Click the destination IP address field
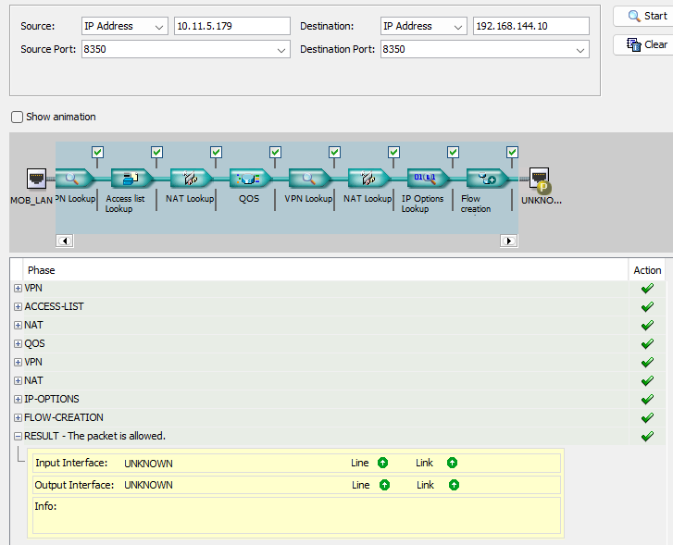The width and height of the screenshot is (673, 545). tap(531, 26)
